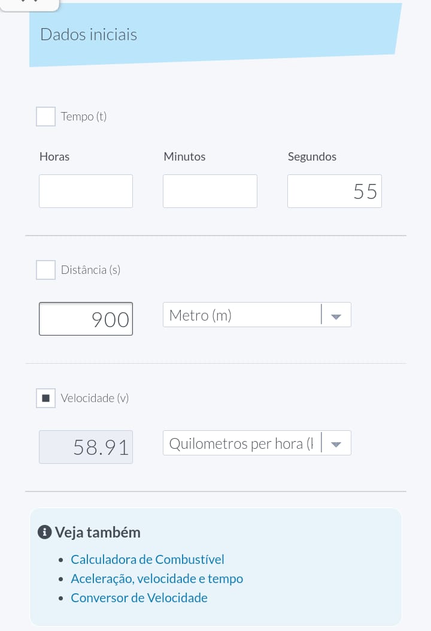Click the info icon beside Veja também
Viewport: 431px width, 631px height.
point(44,532)
